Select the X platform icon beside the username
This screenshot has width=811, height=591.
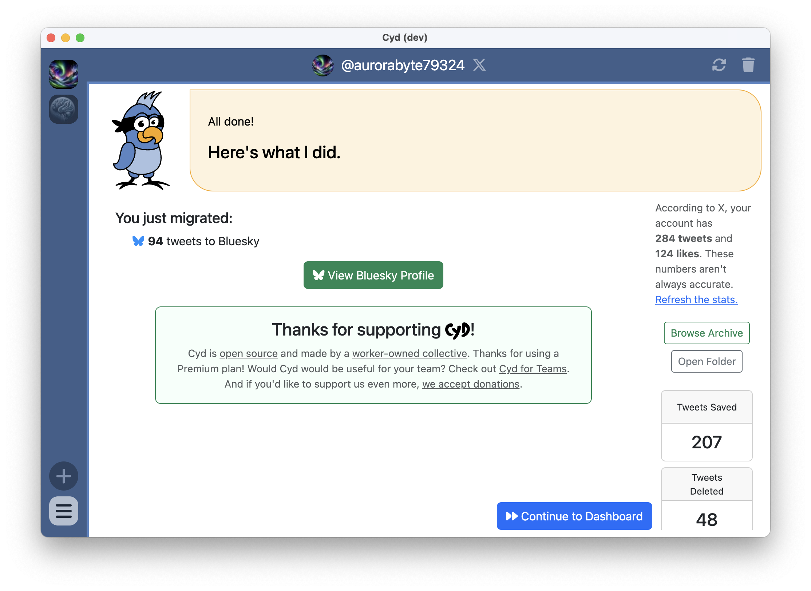click(480, 65)
